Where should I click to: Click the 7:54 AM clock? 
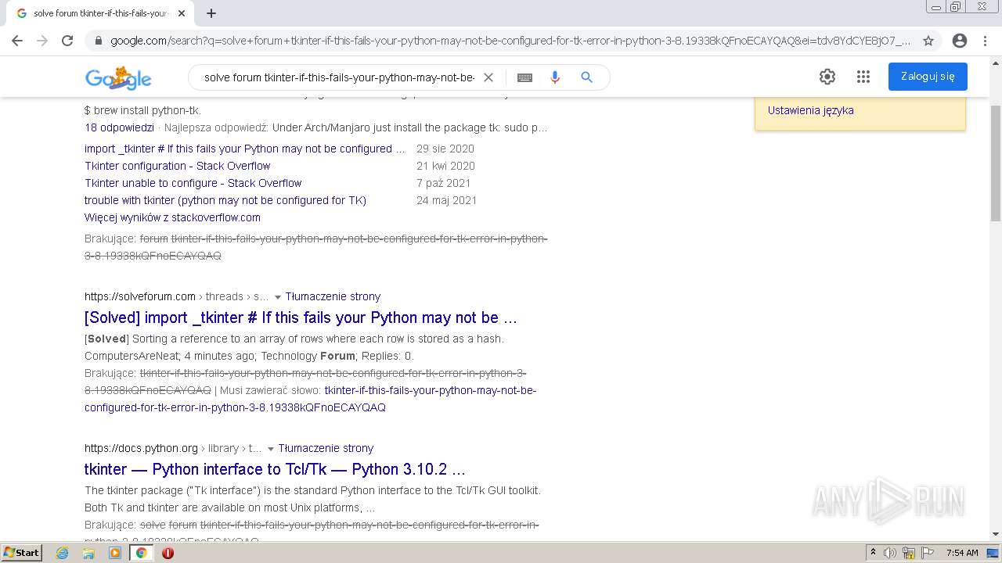click(962, 553)
